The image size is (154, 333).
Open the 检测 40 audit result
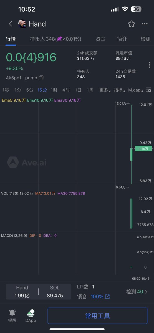click(x=137, y=292)
